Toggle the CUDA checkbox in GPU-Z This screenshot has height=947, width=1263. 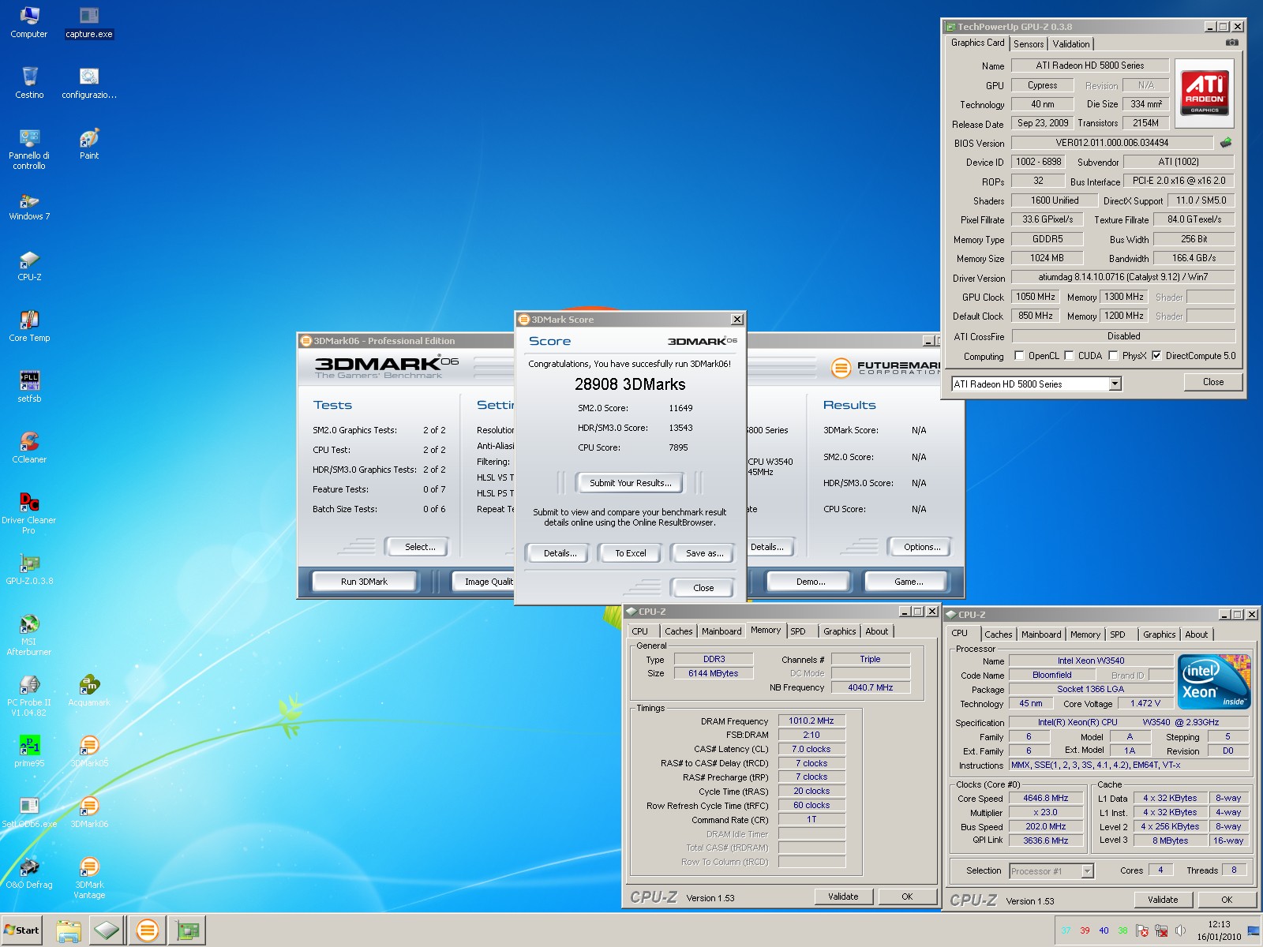click(1069, 356)
